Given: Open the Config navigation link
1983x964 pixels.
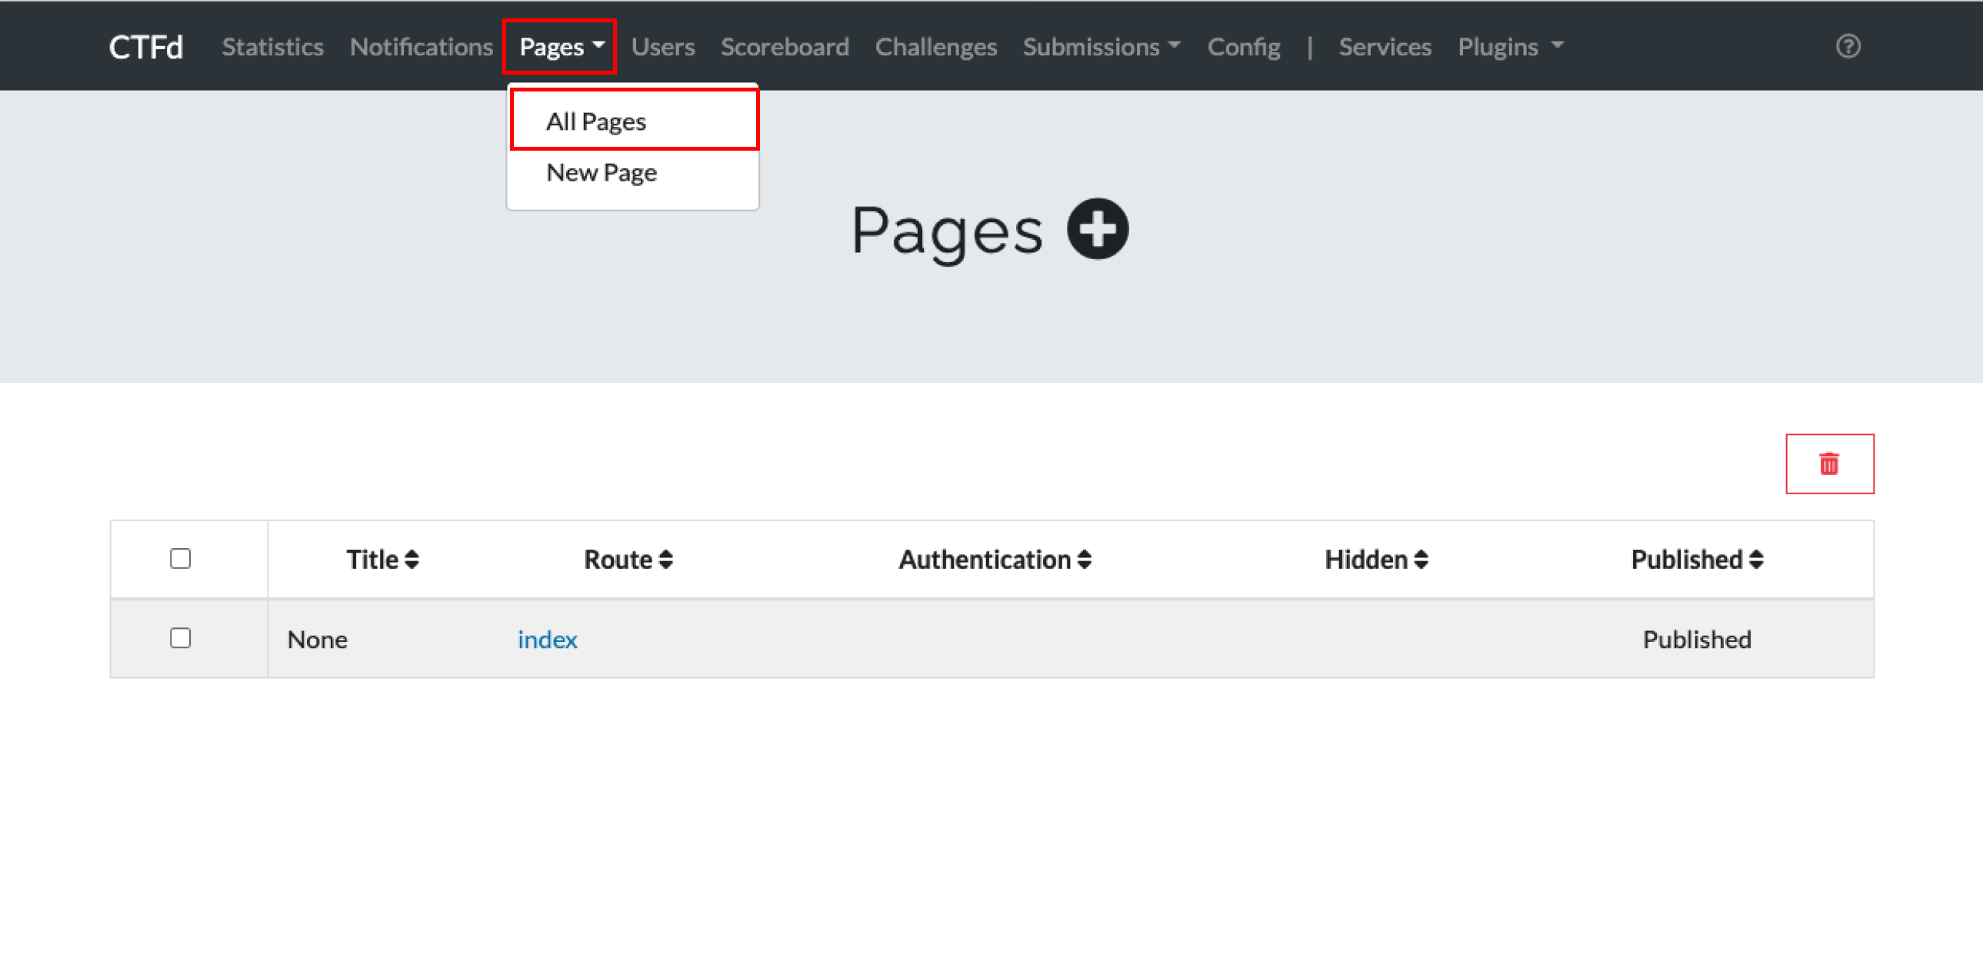Looking at the screenshot, I should [x=1243, y=47].
